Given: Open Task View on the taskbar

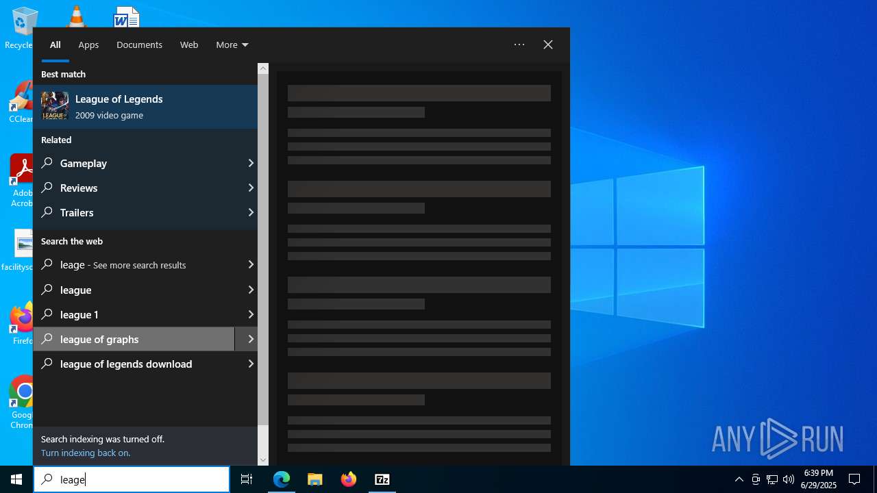Looking at the screenshot, I should pos(247,479).
